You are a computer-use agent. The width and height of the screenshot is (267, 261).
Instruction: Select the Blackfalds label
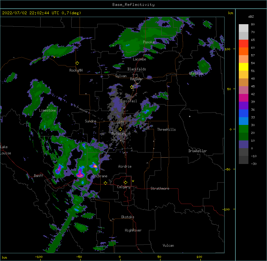tap(137, 69)
